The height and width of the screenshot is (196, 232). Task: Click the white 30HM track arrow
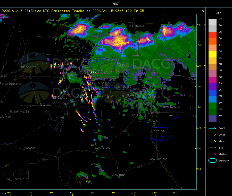tap(212, 135)
